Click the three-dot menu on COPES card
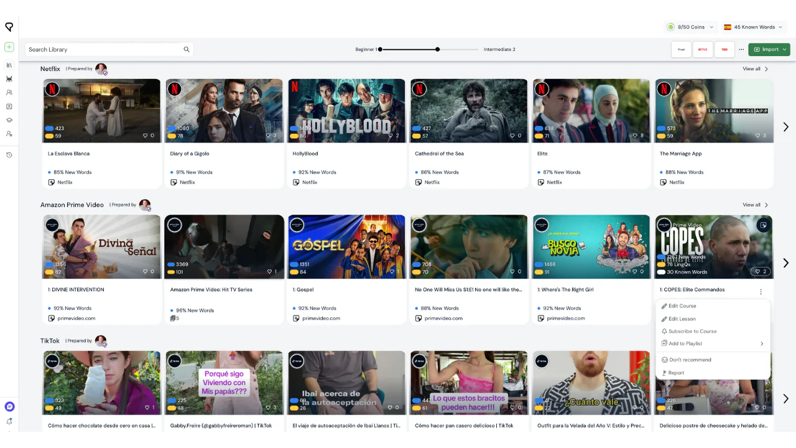Screen dimensions: 796x448 coord(761,291)
